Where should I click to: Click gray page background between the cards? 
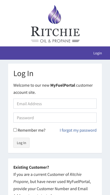[x=55, y=156]
